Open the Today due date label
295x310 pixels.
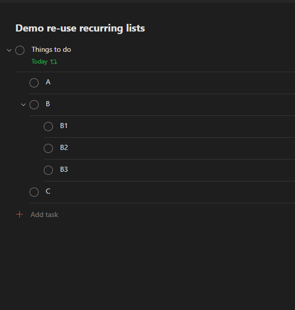pos(39,61)
